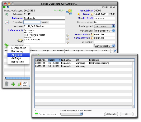Click the green plus add-position icon
Image resolution: width=141 pixels, height=122 pixels.
click(13, 84)
